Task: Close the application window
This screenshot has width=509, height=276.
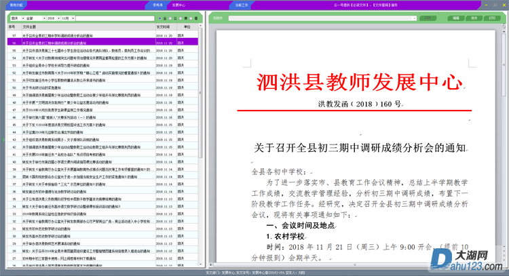Action: (504, 5)
